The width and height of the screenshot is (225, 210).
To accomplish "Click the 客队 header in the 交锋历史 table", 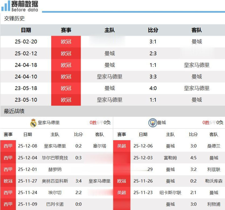I will [197, 30].
